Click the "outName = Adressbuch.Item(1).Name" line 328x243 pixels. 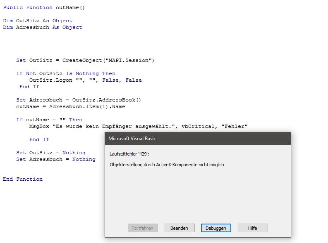(71, 106)
